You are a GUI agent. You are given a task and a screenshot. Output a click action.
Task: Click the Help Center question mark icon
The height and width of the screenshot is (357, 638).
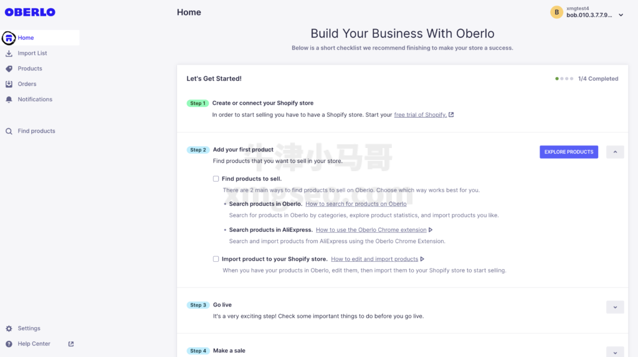pos(9,344)
